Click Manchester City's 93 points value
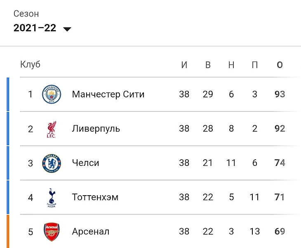Screen dimensions: 301x248 point(280,94)
